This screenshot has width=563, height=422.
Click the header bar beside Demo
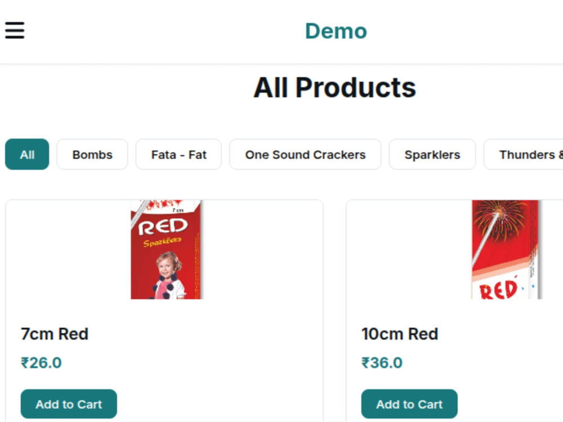click(x=281, y=32)
